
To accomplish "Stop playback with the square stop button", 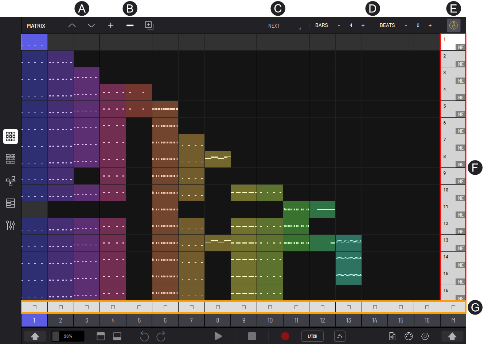I will click(x=252, y=336).
